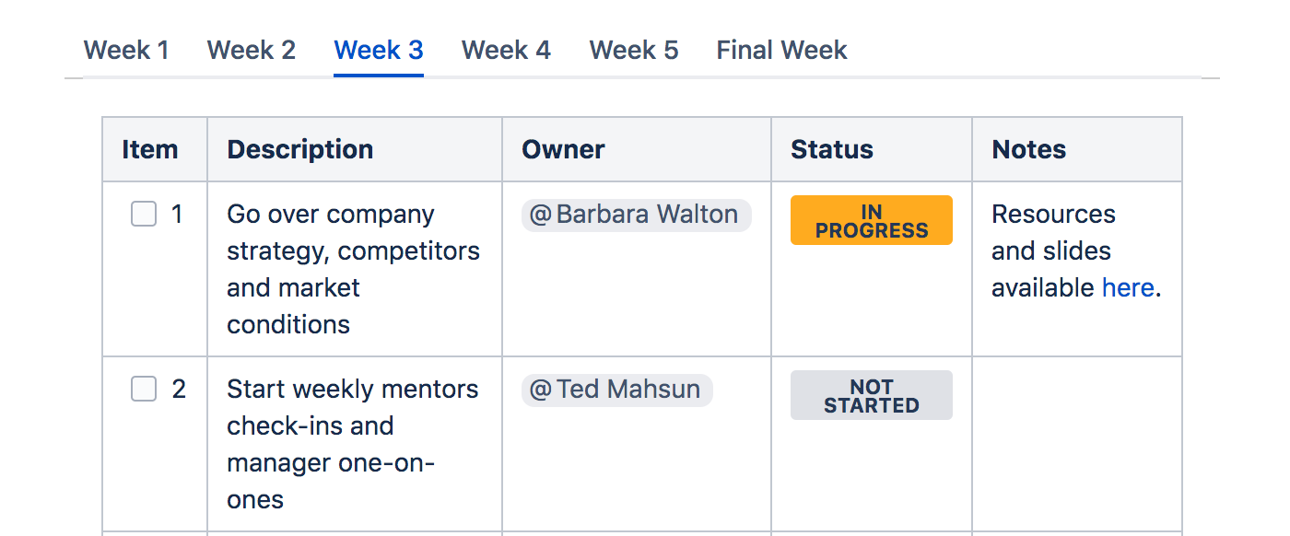This screenshot has height=536, width=1290.
Task: Select the Final Week tab
Action: (x=780, y=50)
